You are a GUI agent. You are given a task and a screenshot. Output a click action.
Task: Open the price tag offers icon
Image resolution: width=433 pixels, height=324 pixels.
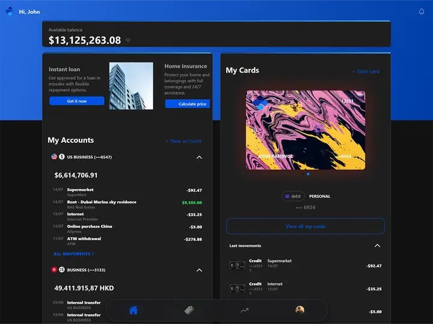pyautogui.click(x=189, y=310)
